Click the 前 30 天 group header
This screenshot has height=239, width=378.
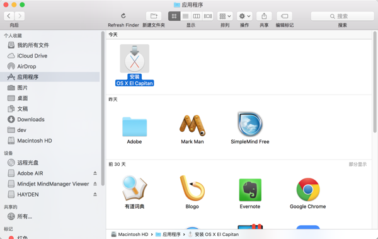coord(117,165)
